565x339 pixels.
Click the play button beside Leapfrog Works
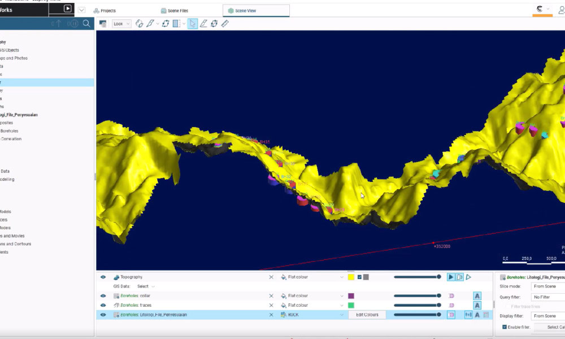click(x=68, y=8)
